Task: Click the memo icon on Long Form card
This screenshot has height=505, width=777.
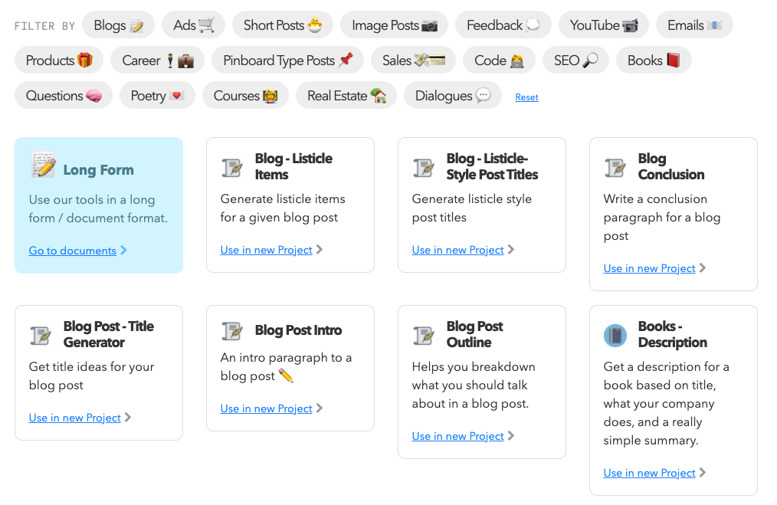Action: [43, 165]
